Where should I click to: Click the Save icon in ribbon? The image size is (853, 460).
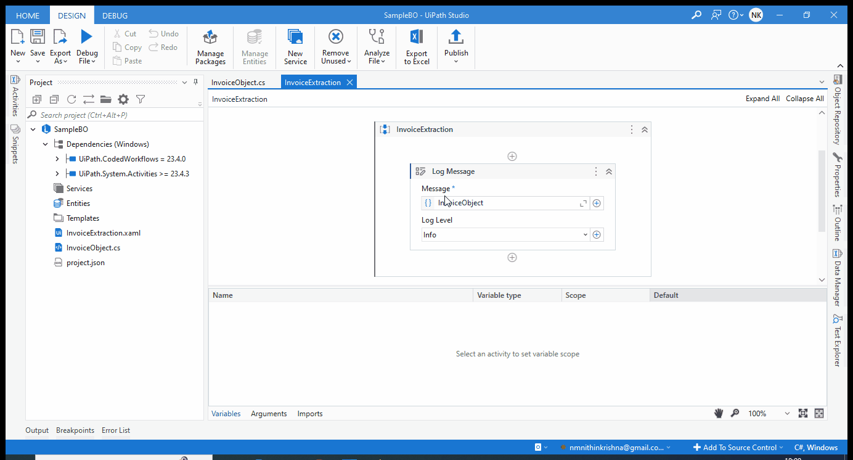coord(38,37)
